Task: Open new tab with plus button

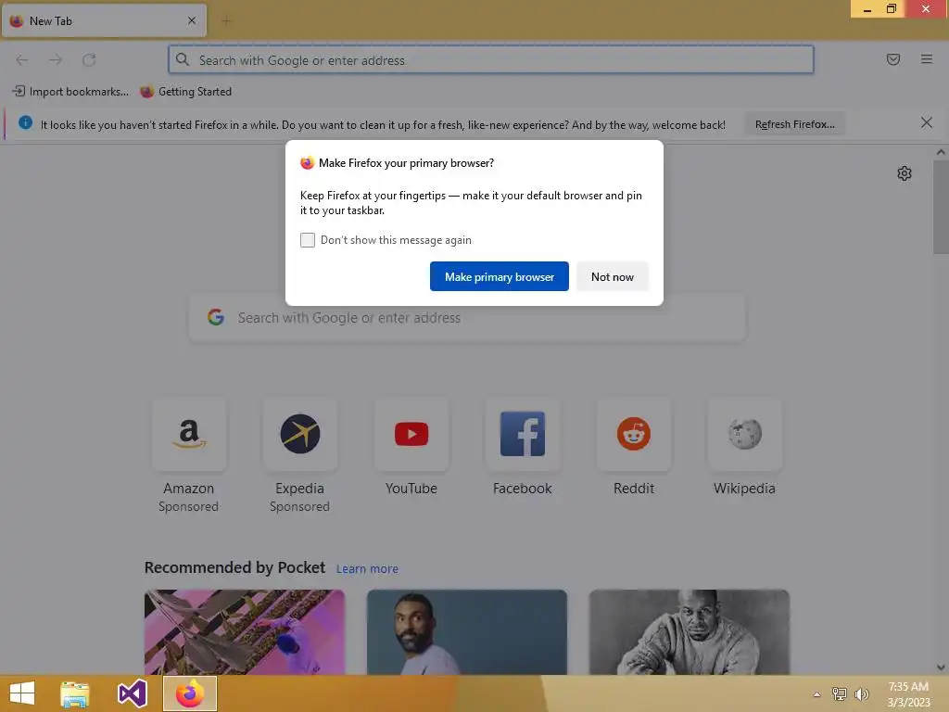Action: (x=226, y=21)
